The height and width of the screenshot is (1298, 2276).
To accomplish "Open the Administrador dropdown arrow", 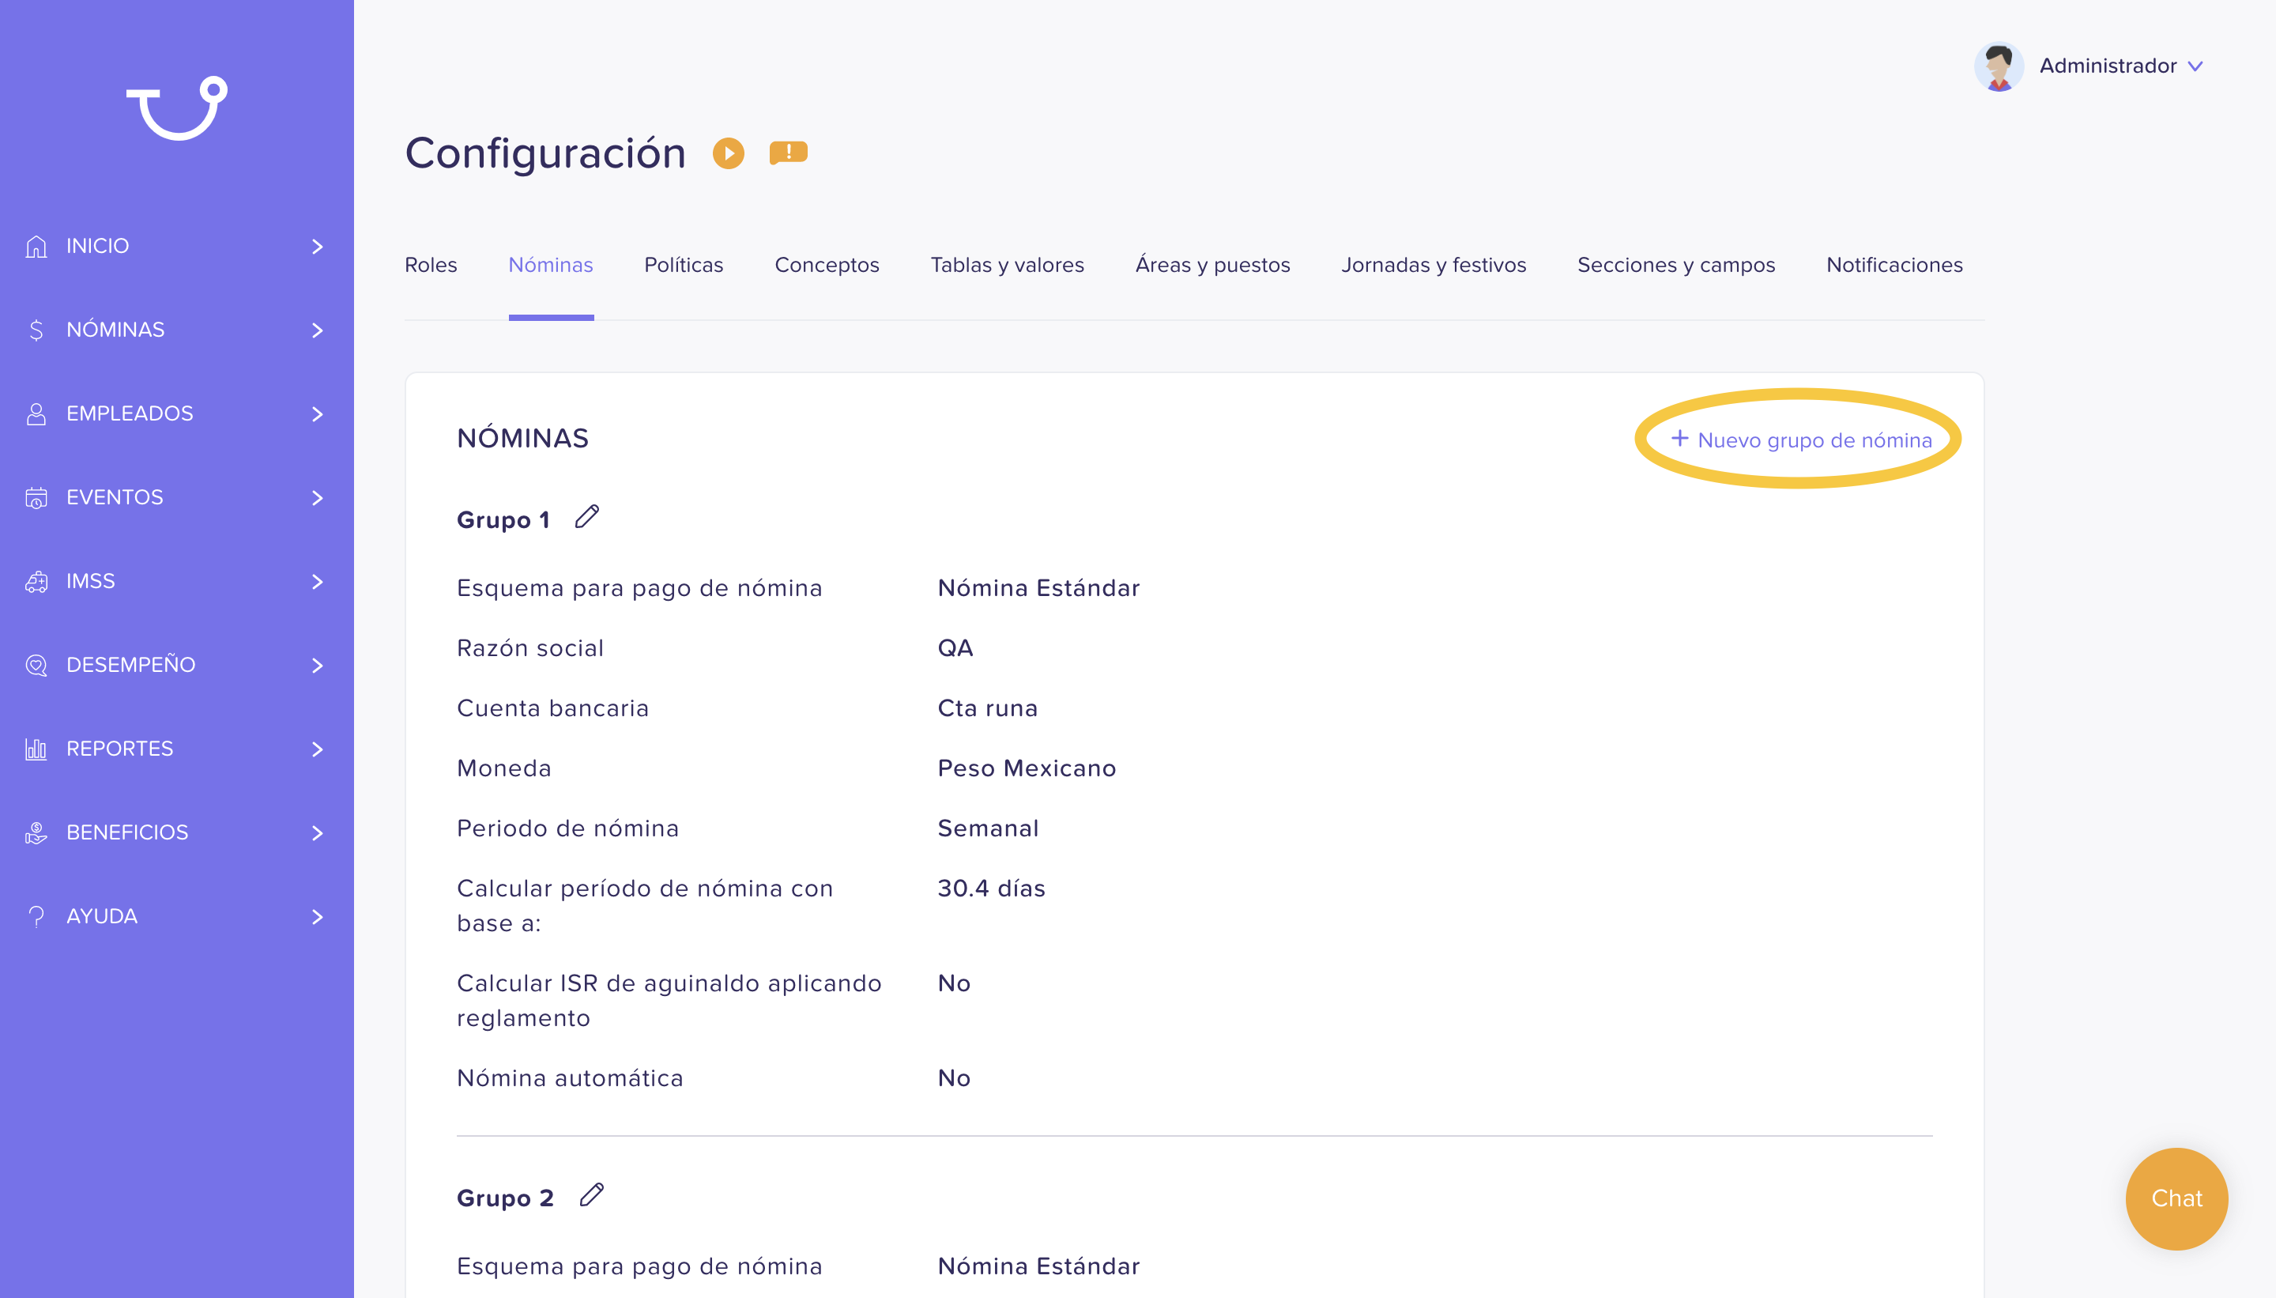I will 2195,67.
